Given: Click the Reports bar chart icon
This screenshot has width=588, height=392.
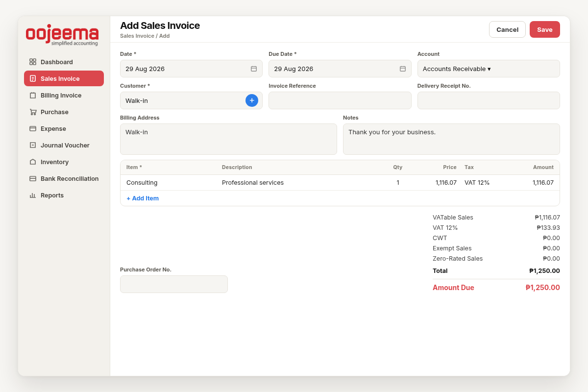Looking at the screenshot, I should pyautogui.click(x=33, y=195).
